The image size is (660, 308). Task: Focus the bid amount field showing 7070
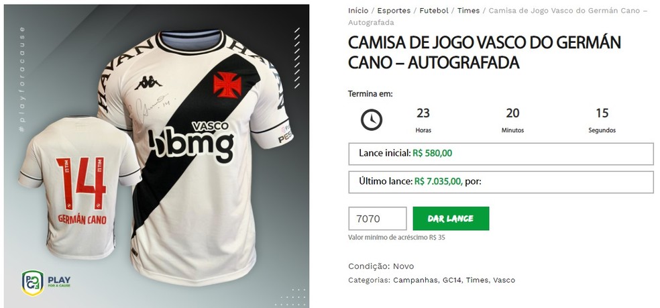(x=378, y=218)
